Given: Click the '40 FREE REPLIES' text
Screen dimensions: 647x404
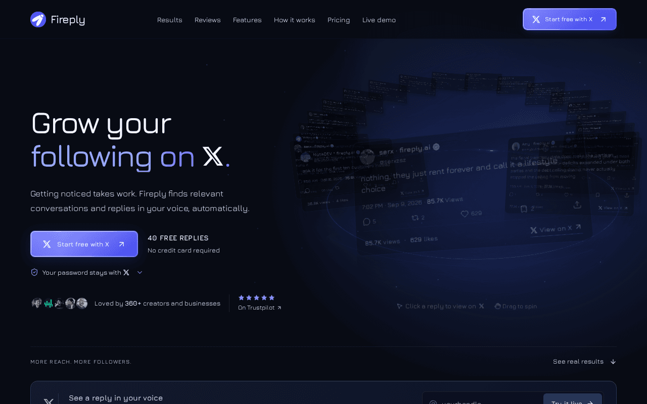Looking at the screenshot, I should [x=178, y=238].
